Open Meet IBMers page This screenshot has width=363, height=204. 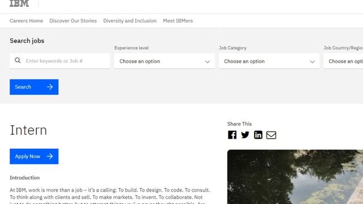(x=178, y=21)
